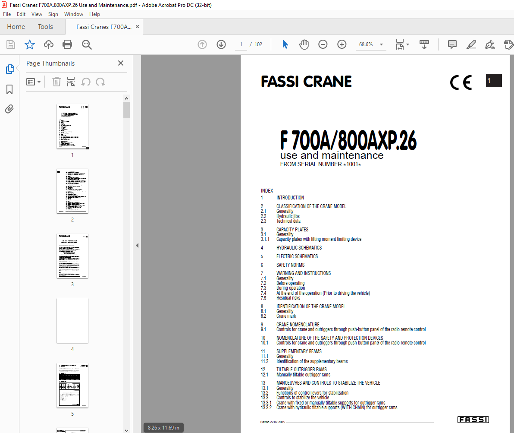The width and height of the screenshot is (514, 433).
Task: Zoom in with the plus icon
Action: tap(342, 44)
